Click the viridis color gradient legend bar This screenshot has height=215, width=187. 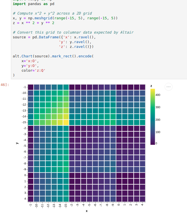(x=153, y=117)
